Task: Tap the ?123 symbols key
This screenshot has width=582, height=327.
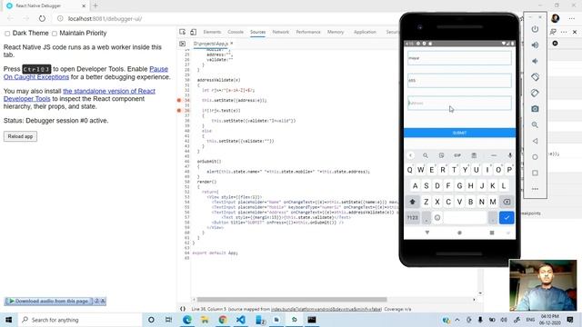Action: (412, 218)
